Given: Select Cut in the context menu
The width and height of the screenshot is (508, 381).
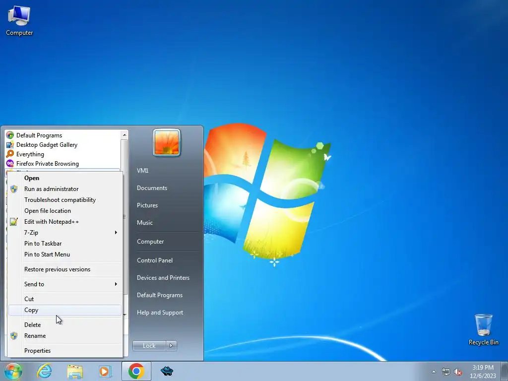Looking at the screenshot, I should [65, 299].
